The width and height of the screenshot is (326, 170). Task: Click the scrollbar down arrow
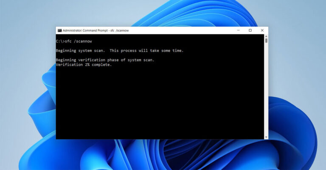[x=266, y=137]
